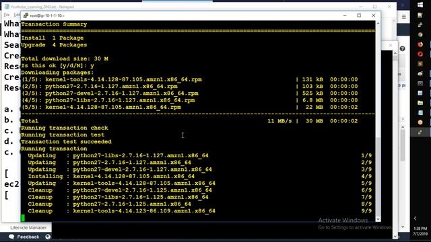Maximize the PuTTY terminal window
This screenshot has width=431, height=242.
pos(359,15)
